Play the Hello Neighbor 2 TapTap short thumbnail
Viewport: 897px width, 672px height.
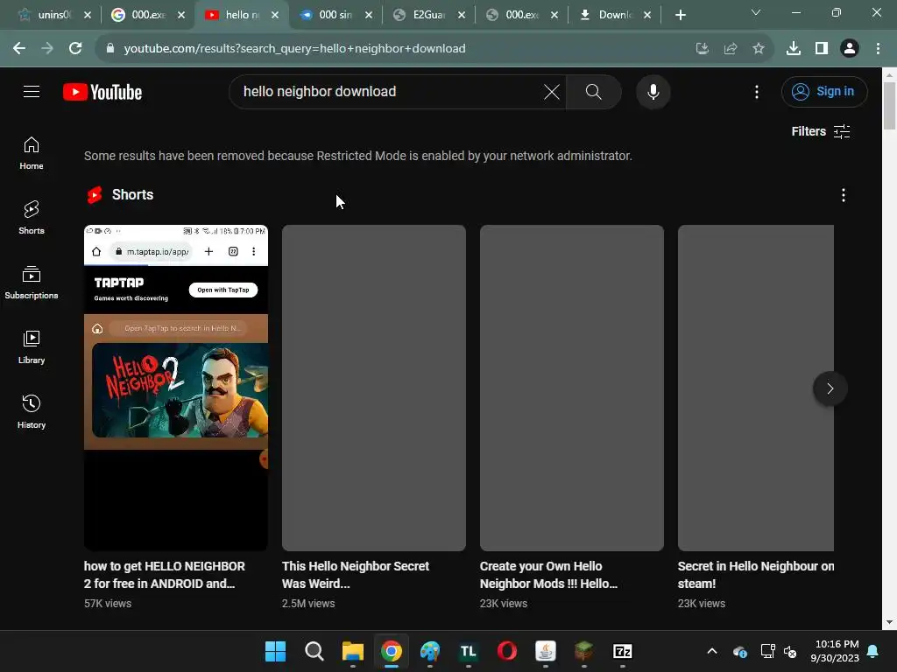click(176, 388)
